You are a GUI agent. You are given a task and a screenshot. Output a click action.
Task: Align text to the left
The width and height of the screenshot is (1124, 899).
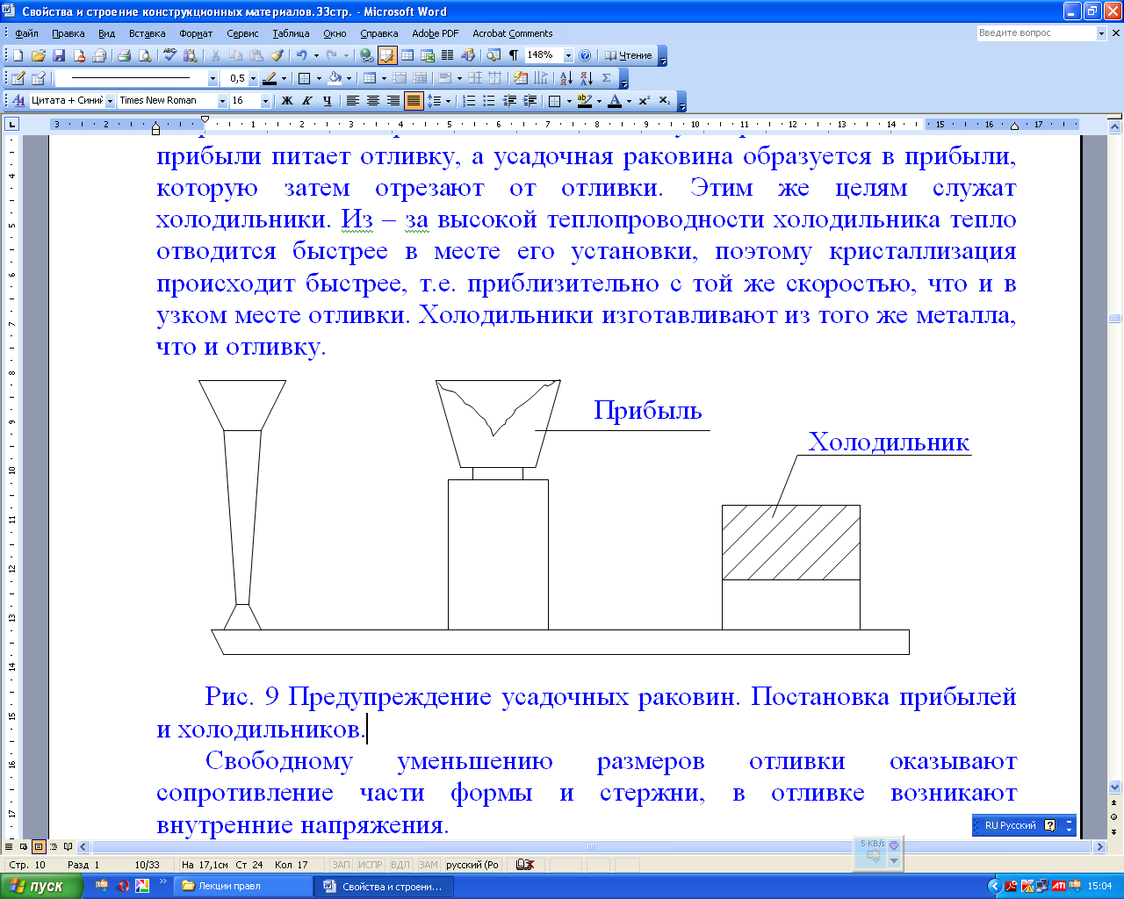[x=353, y=101]
